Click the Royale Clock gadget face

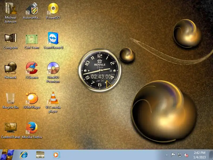[100, 70]
